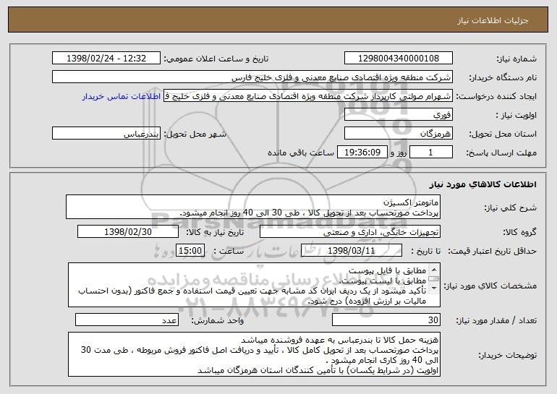Click the شرح کلی نیاز text area
557x394 pixels.
[253, 207]
